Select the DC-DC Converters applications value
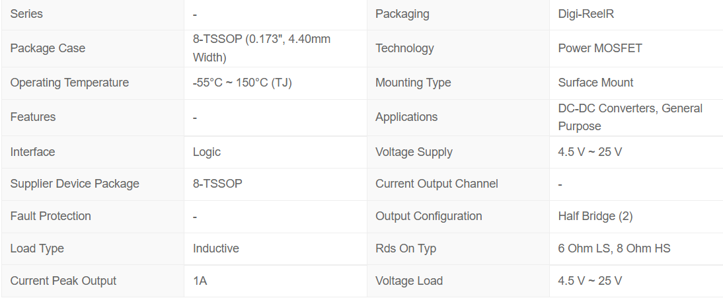Image resolution: width=723 pixels, height=302 pixels. (630, 117)
